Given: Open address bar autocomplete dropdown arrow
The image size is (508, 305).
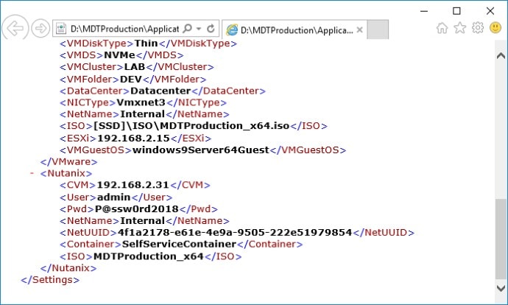Looking at the screenshot, I should (x=200, y=29).
